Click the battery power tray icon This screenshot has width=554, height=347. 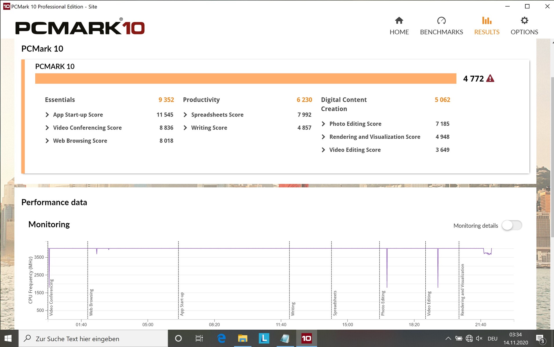(459, 338)
